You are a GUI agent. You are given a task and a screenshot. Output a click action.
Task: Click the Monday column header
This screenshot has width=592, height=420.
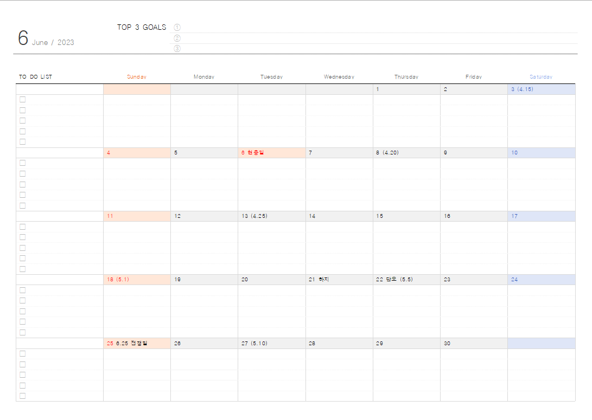coord(204,76)
